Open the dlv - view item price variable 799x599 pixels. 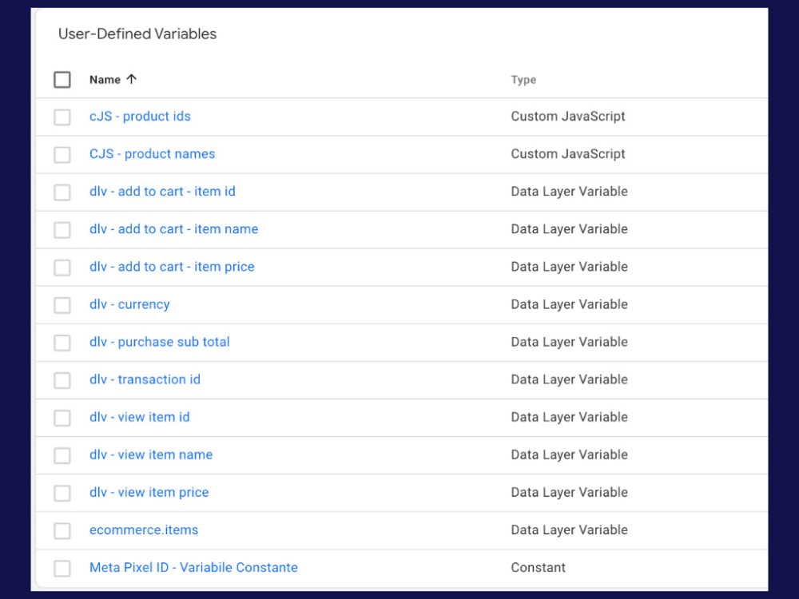coord(149,493)
